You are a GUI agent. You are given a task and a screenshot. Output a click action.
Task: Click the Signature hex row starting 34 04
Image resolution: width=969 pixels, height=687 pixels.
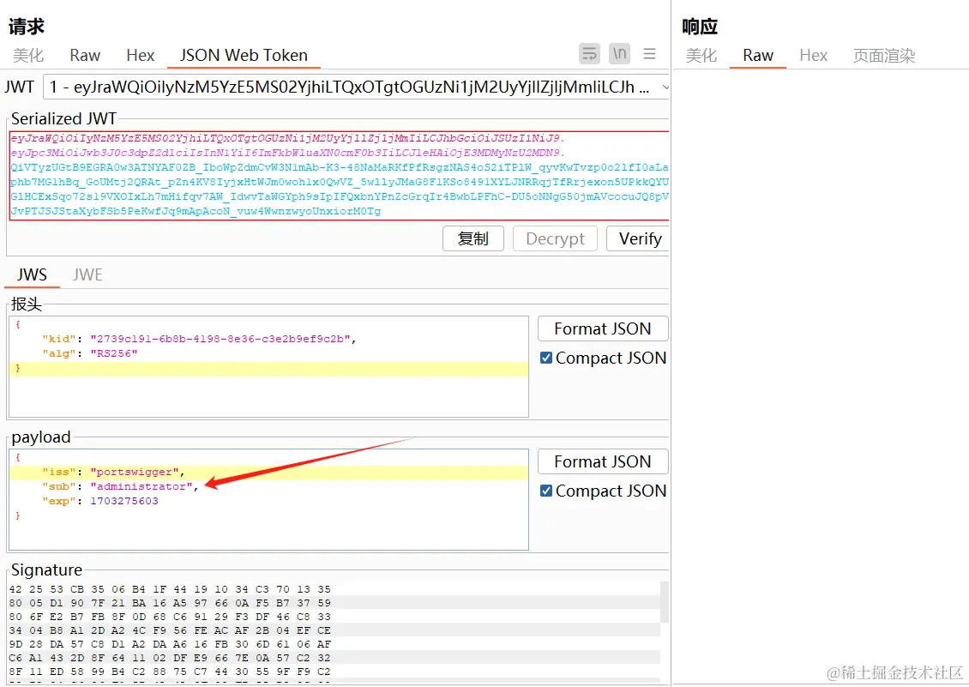point(170,630)
